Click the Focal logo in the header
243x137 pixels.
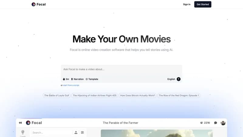point(39,4)
